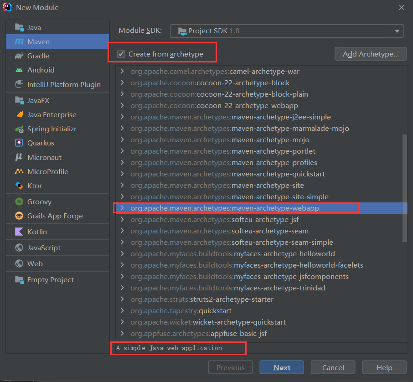Viewport: 413px width, 382px height.
Task: Click the Kotlin K icon
Action: click(19, 232)
